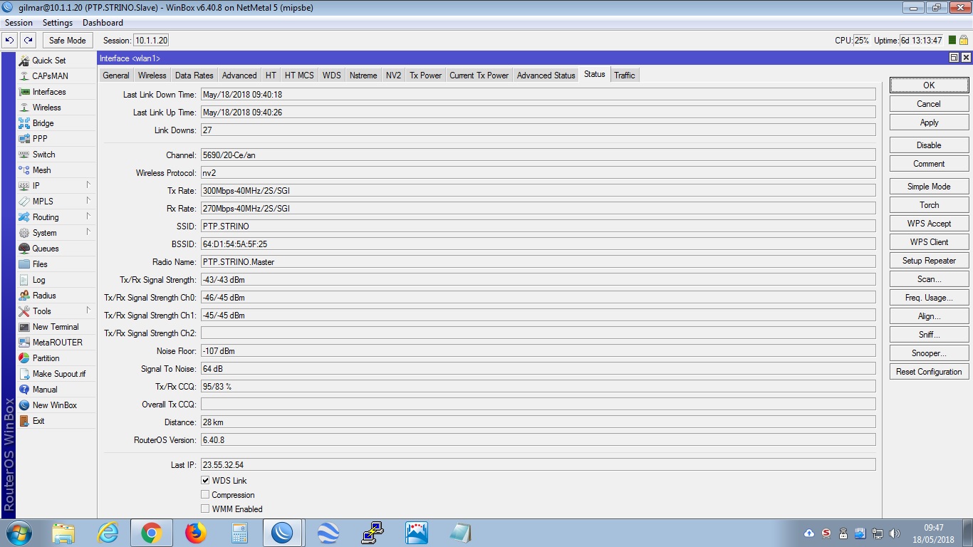Open Google Chrome from the taskbar

pyautogui.click(x=151, y=533)
